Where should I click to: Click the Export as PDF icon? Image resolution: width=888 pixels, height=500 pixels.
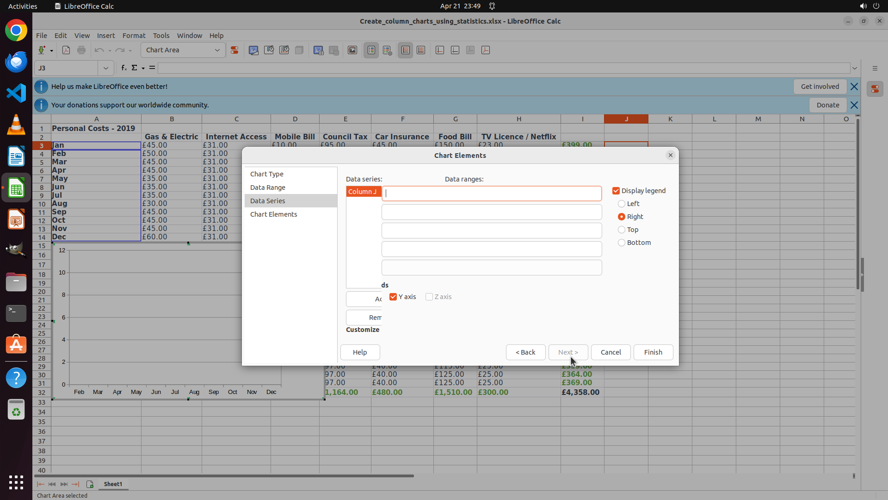[x=66, y=50]
